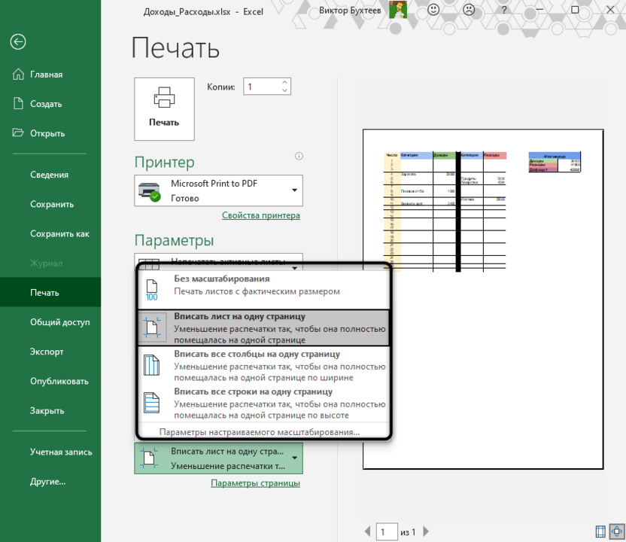Screen dimensions: 626x542
Task: Choose Вписать все строки на одну страницу
Action: click(263, 403)
